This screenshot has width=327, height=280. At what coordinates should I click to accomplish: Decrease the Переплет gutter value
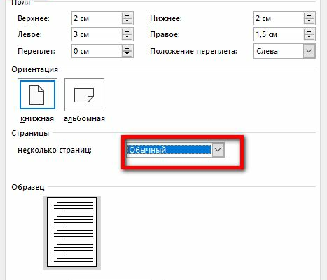click(127, 54)
